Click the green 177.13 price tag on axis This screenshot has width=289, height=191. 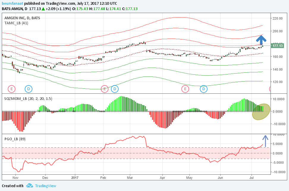click(277, 46)
